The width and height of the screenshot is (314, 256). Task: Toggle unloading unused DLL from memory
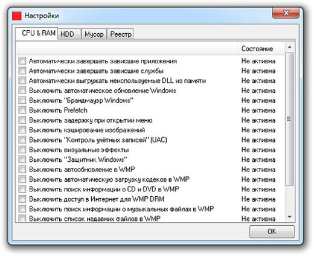click(x=22, y=80)
